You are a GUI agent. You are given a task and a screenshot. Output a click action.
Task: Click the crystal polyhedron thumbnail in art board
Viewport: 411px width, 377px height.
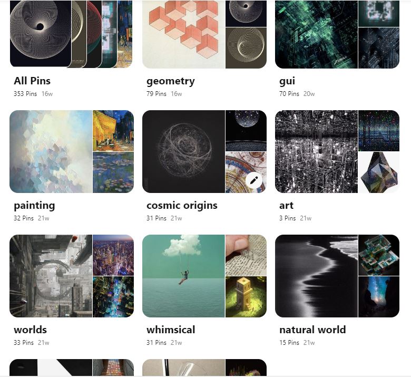[379, 172]
